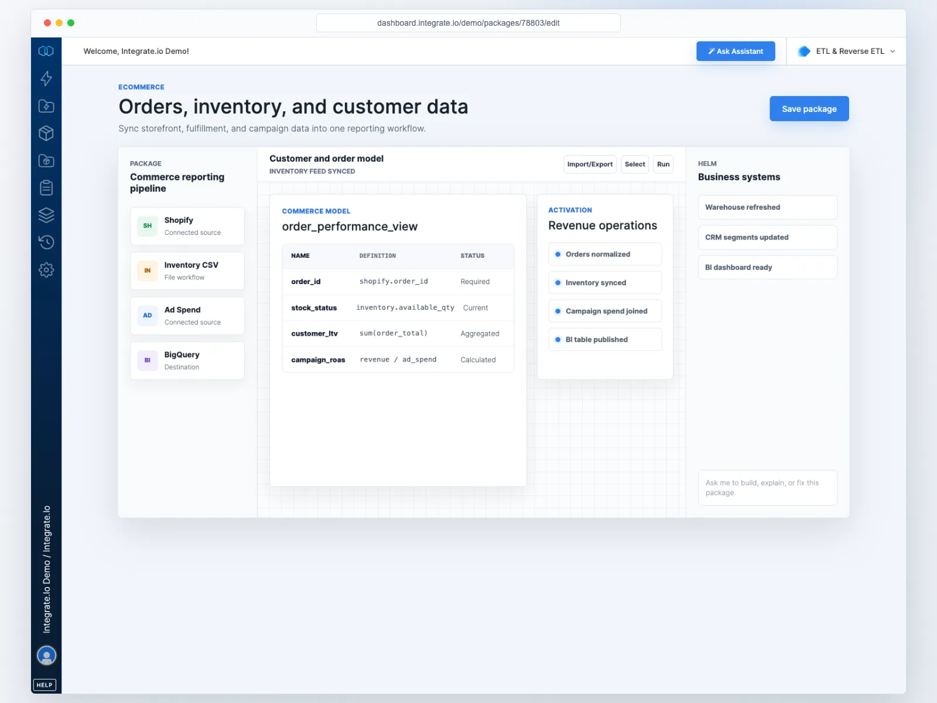Click the BI table published step
This screenshot has height=703, width=937.
click(605, 339)
